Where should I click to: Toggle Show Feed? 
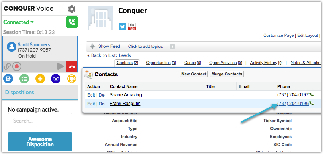[105, 46]
